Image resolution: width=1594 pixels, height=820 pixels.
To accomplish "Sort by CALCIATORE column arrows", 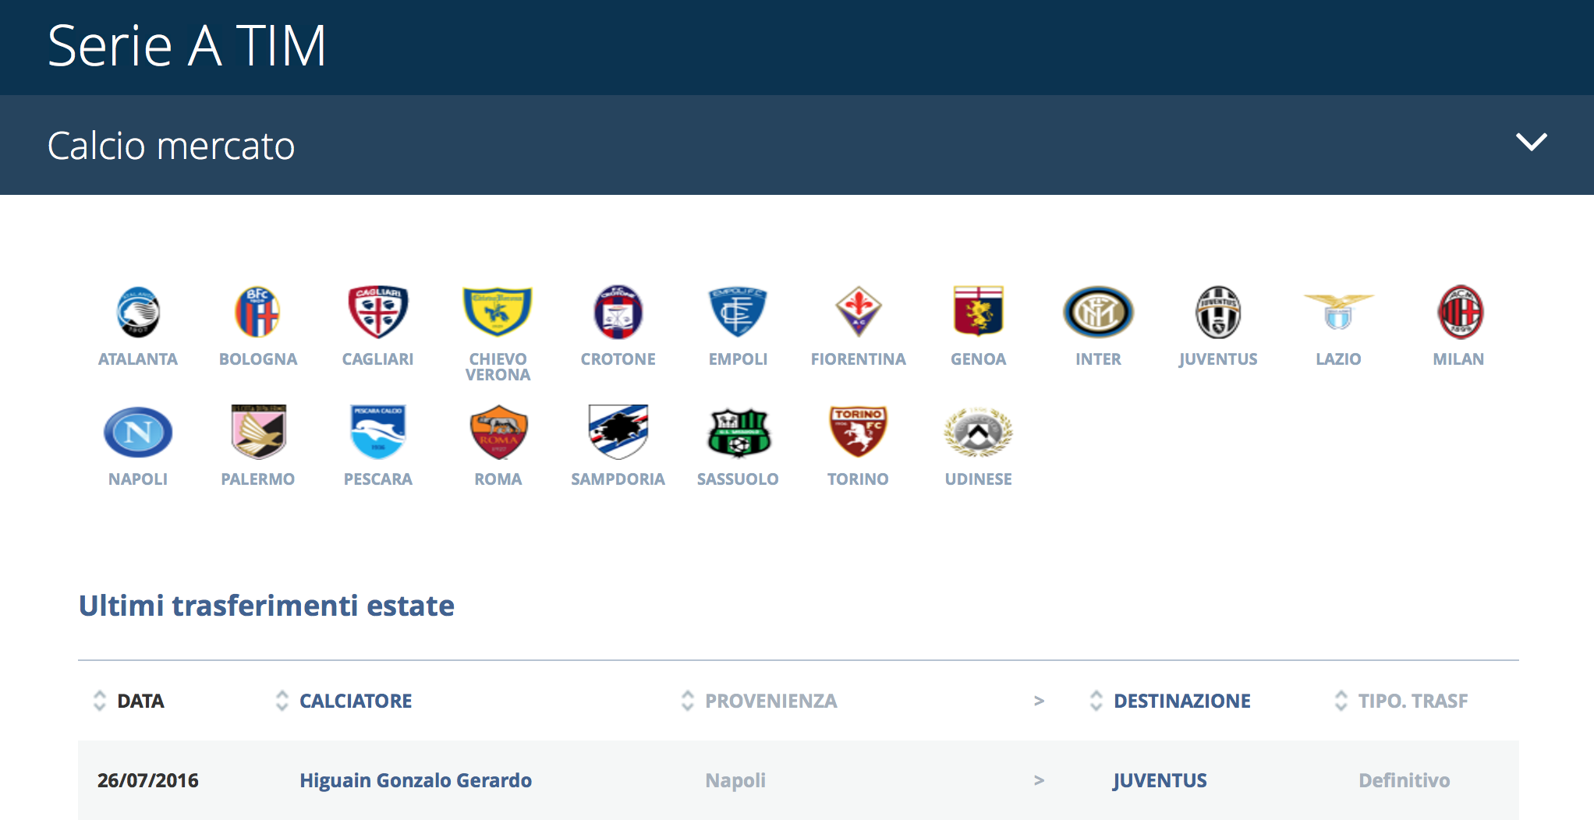I will click(x=282, y=701).
